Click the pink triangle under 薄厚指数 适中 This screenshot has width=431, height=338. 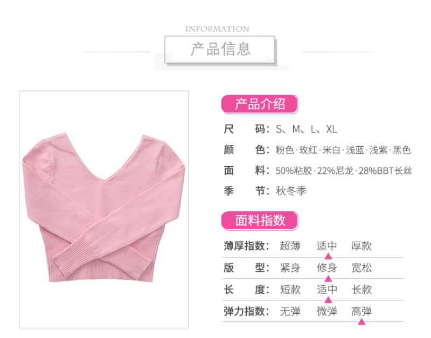pyautogui.click(x=328, y=256)
